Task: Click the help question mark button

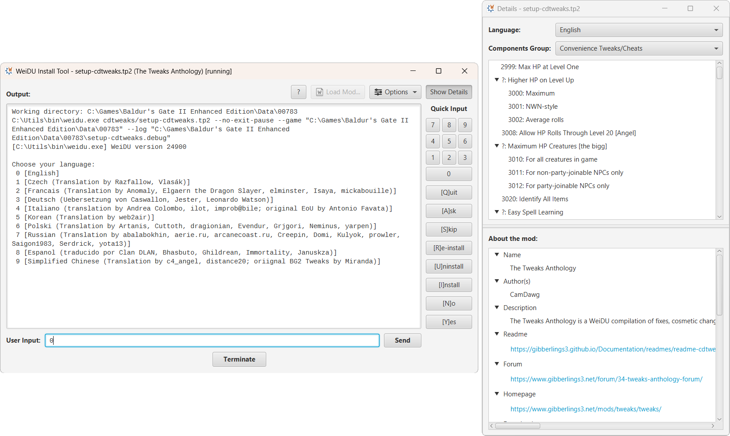Action: [x=298, y=92]
